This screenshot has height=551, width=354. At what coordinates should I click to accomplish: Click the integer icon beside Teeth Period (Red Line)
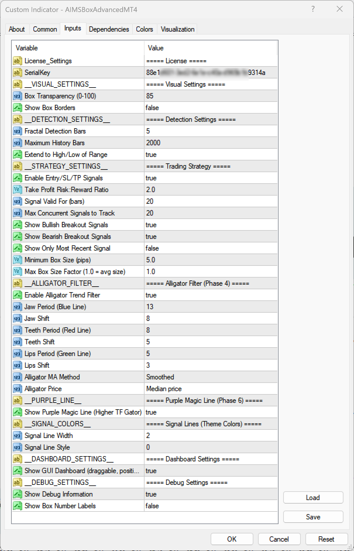click(x=18, y=330)
